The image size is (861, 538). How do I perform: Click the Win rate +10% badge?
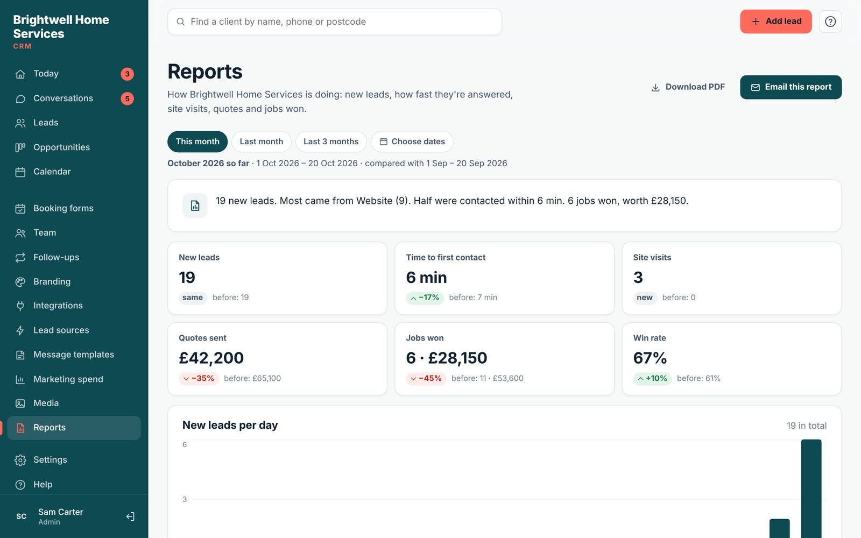(x=652, y=378)
